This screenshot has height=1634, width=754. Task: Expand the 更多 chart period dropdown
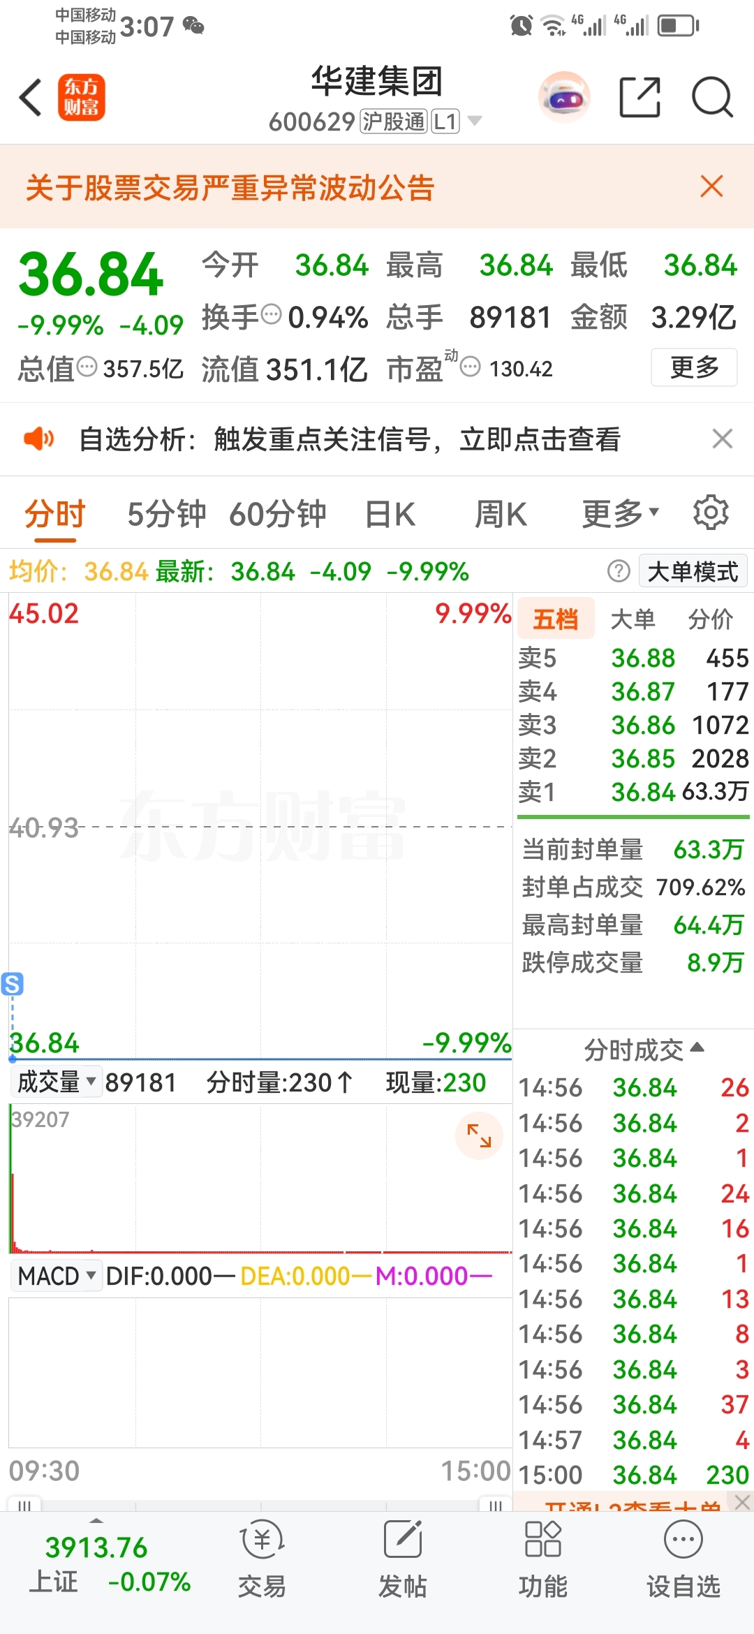[621, 515]
